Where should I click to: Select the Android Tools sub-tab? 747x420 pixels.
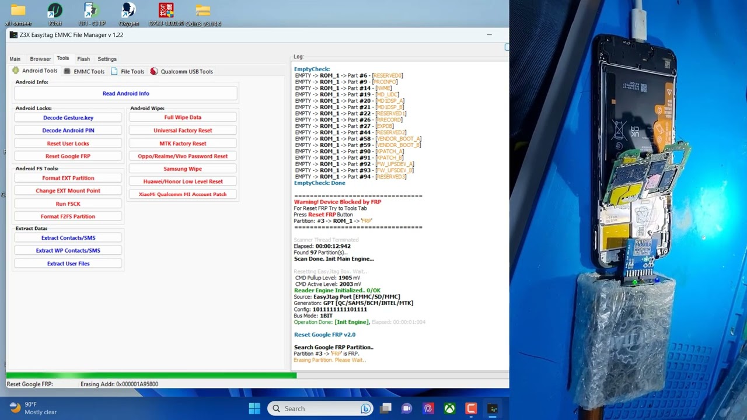pos(35,71)
